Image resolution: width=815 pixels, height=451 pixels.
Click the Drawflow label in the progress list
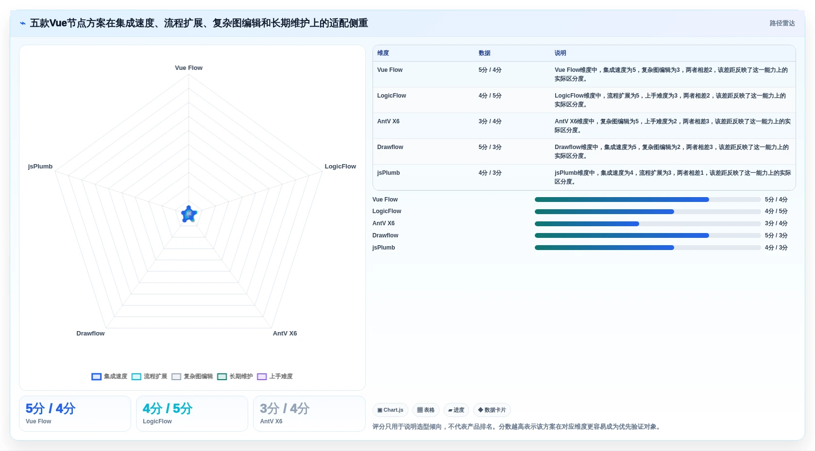click(x=385, y=235)
